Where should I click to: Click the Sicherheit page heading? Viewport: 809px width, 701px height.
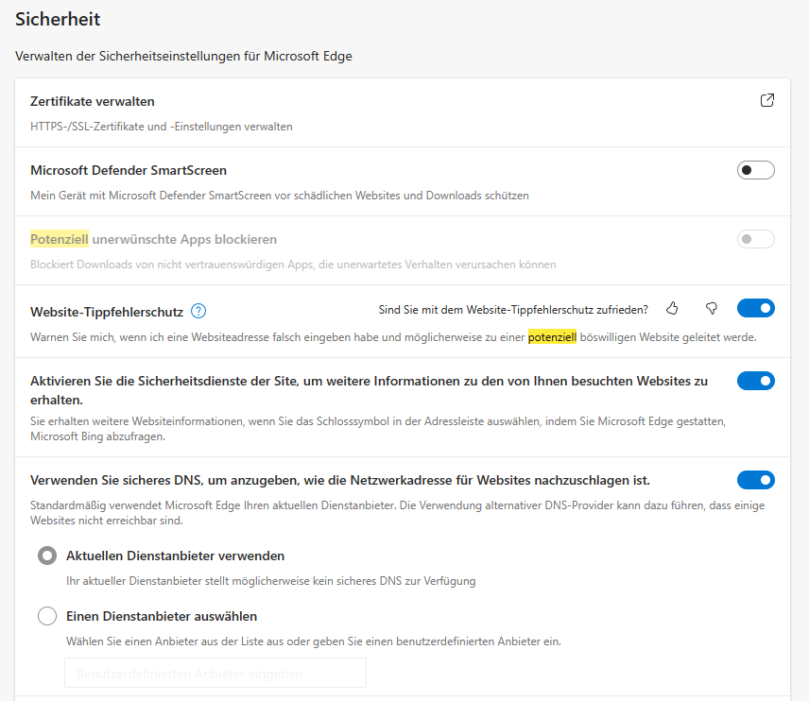(58, 19)
